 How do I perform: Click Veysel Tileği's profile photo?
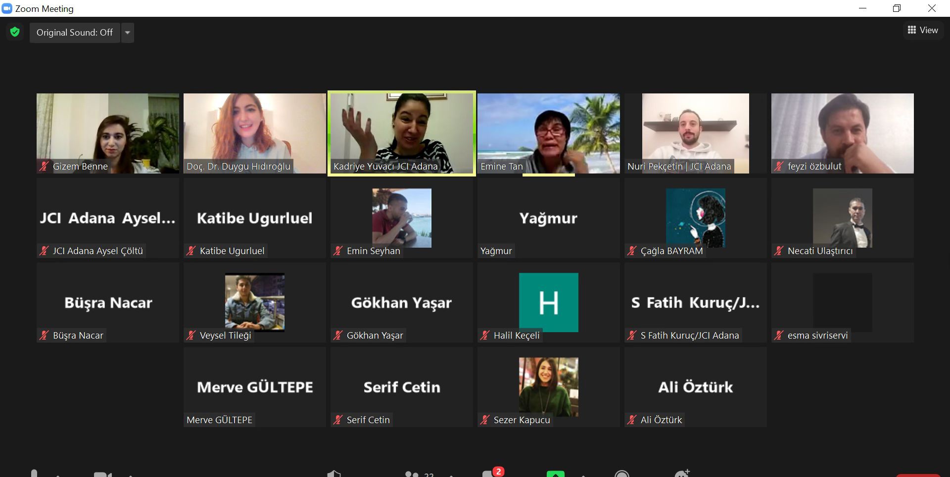(255, 303)
